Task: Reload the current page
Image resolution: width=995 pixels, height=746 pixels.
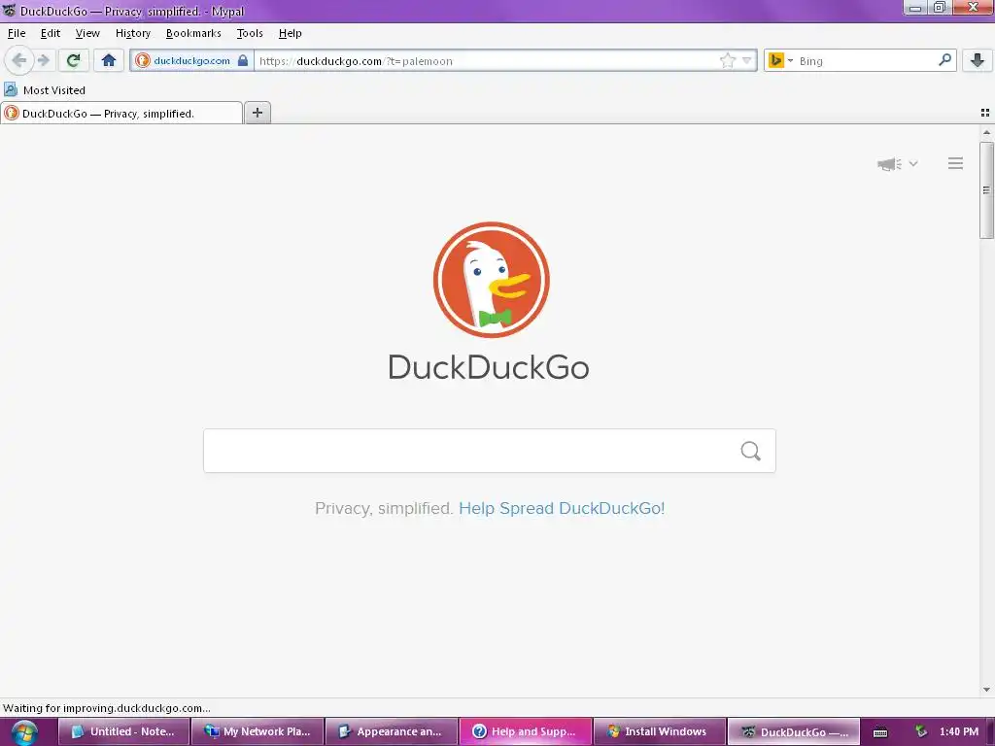Action: click(73, 61)
